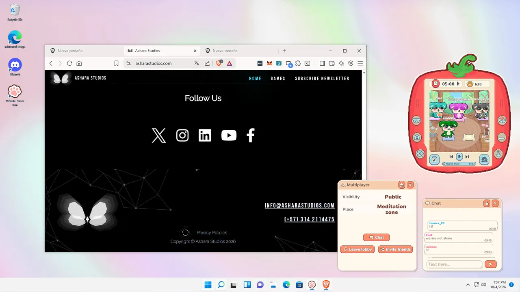Go to GAMES in site navigation

click(x=278, y=79)
